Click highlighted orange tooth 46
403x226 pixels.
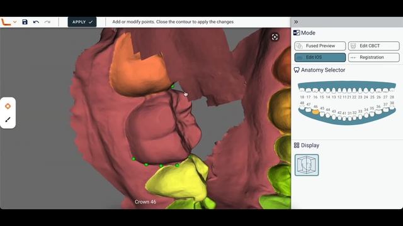pyautogui.click(x=315, y=112)
